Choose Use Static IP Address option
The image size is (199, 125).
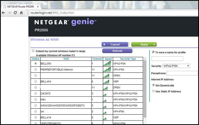click(x=153, y=91)
